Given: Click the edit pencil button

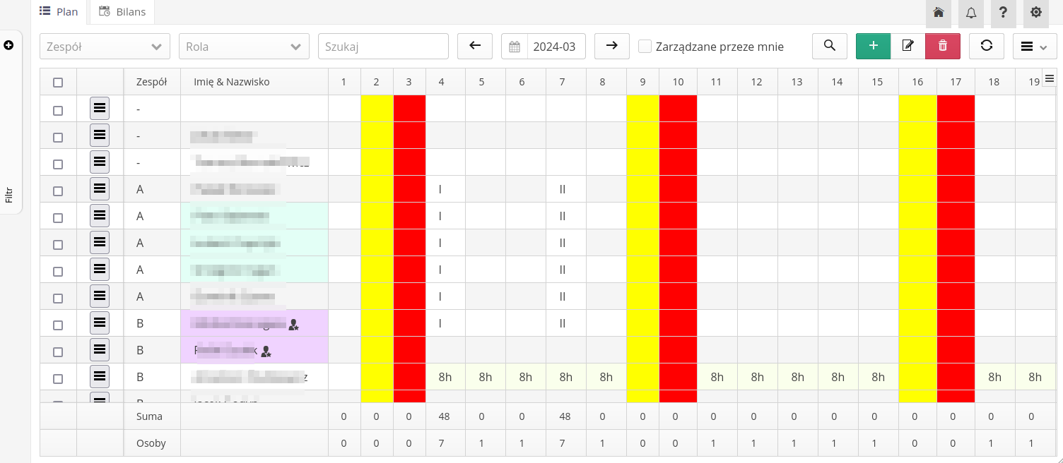Looking at the screenshot, I should click(908, 46).
